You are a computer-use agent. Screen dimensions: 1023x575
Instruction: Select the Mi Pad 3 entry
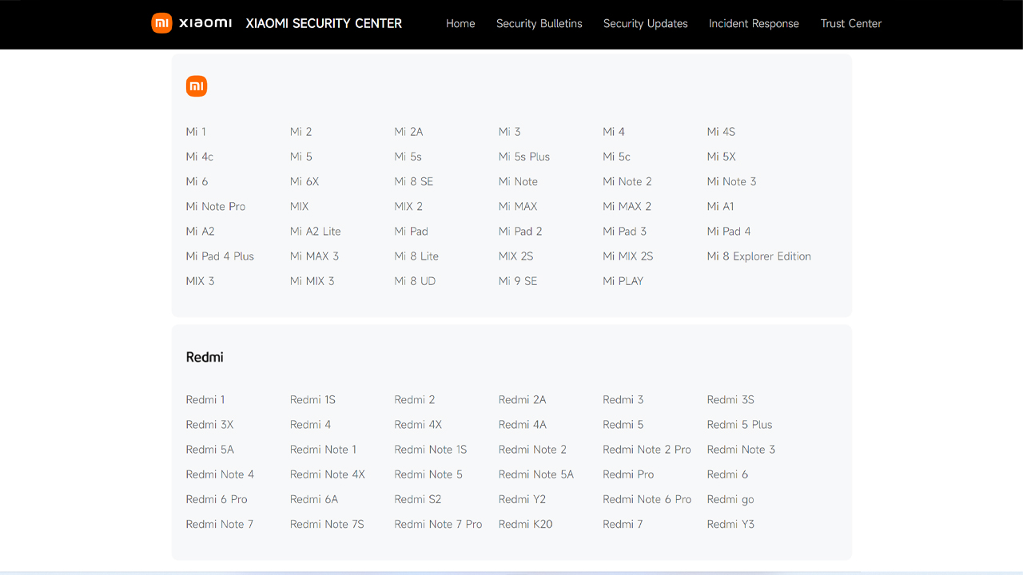(x=625, y=231)
